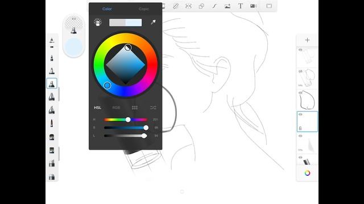The height and width of the screenshot is (204, 364).
Task: Open the draw styles shapes tool
Action: (x=201, y=6)
